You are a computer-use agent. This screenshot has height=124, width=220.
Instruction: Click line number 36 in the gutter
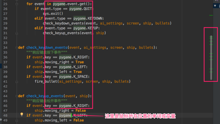coord(5,57)
